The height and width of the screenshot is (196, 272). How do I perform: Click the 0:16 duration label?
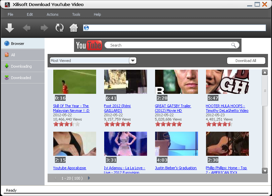(60, 98)
